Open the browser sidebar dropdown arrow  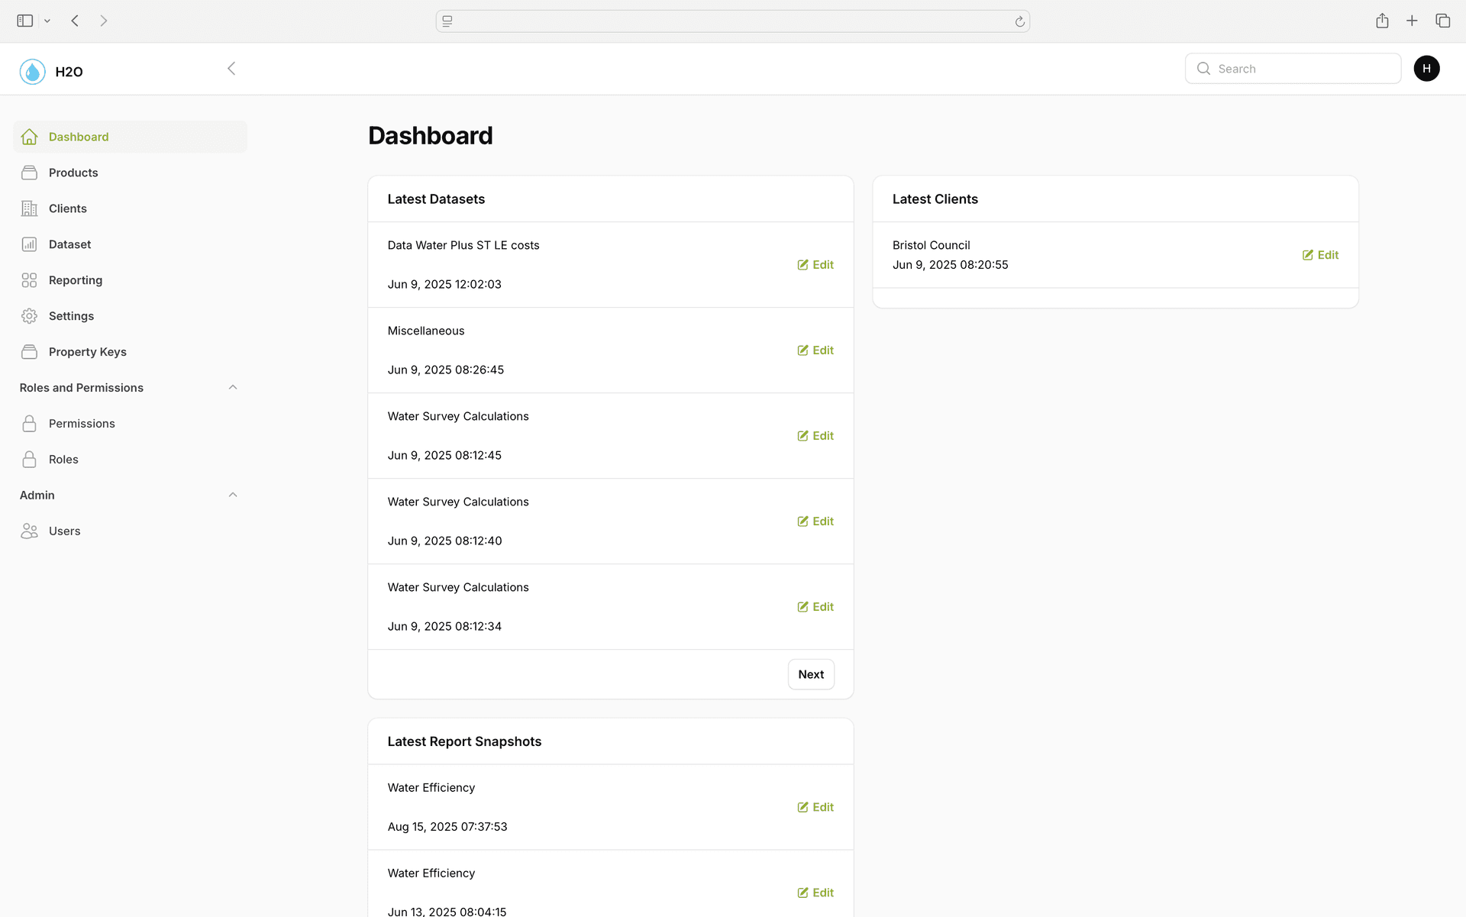click(x=47, y=21)
